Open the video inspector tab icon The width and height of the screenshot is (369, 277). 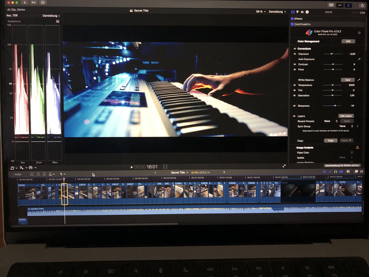tap(292, 12)
